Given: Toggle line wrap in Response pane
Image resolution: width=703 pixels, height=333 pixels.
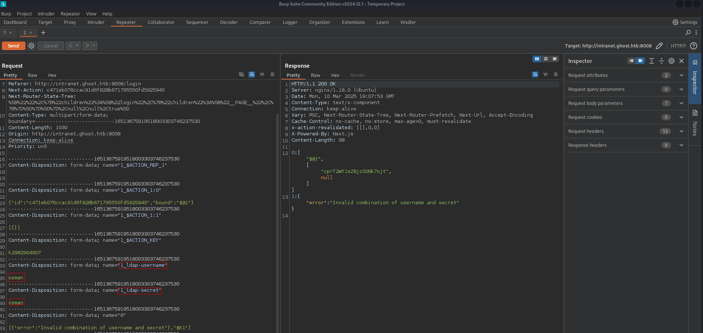Looking at the screenshot, I should click(535, 74).
